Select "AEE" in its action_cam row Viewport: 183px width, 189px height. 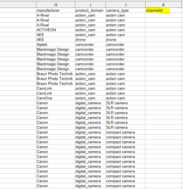point(56,35)
